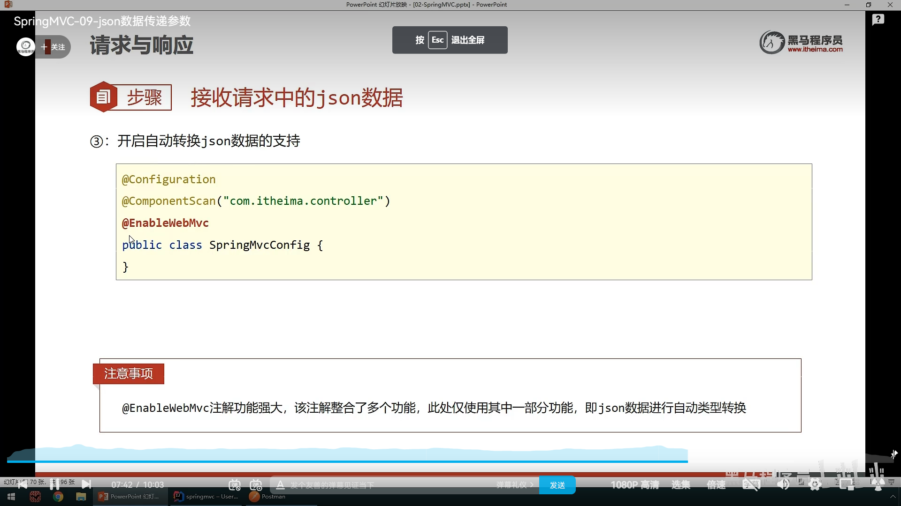The image size is (901, 506).
Task: Switch to springmvc IntelliJ taskbar item
Action: click(206, 497)
